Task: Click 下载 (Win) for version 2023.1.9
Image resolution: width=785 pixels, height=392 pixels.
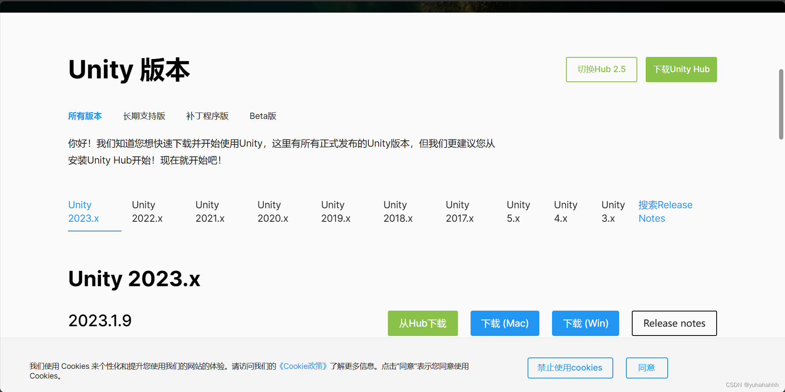Action: pos(585,323)
